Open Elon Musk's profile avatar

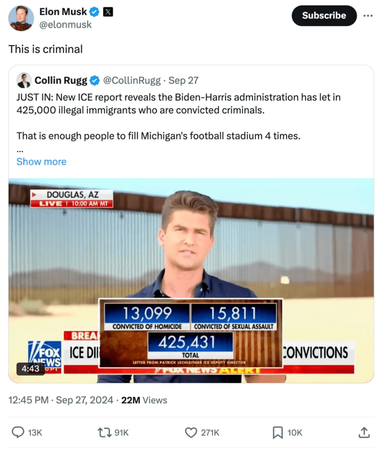[21, 18]
